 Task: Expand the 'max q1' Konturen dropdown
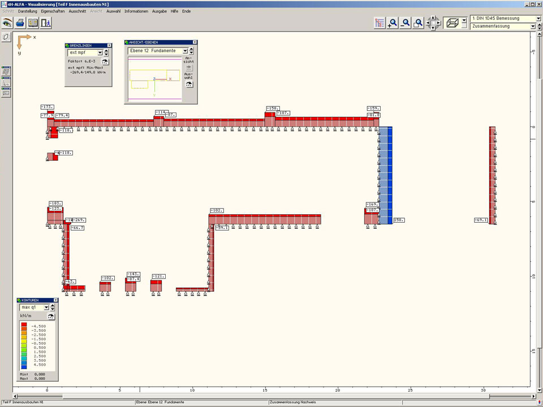click(46, 307)
